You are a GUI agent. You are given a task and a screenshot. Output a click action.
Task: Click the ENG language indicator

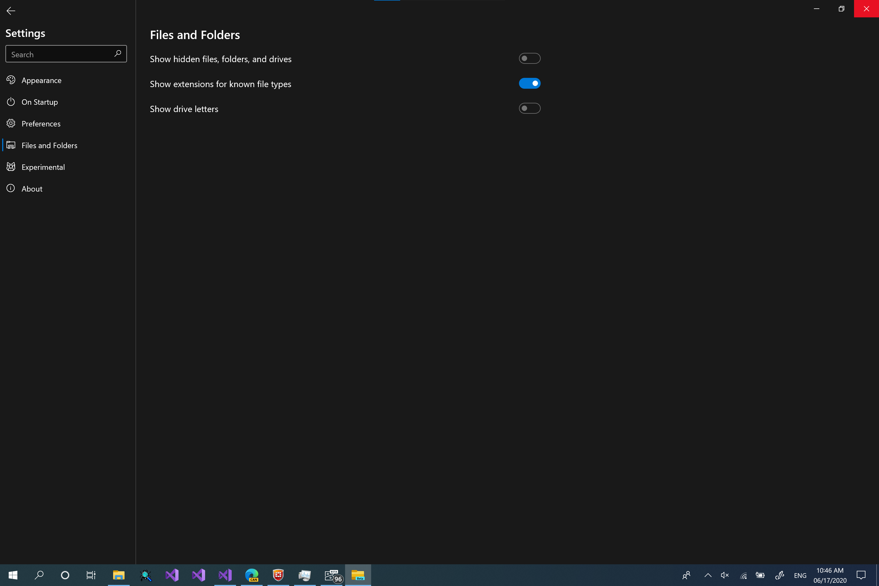pos(800,575)
